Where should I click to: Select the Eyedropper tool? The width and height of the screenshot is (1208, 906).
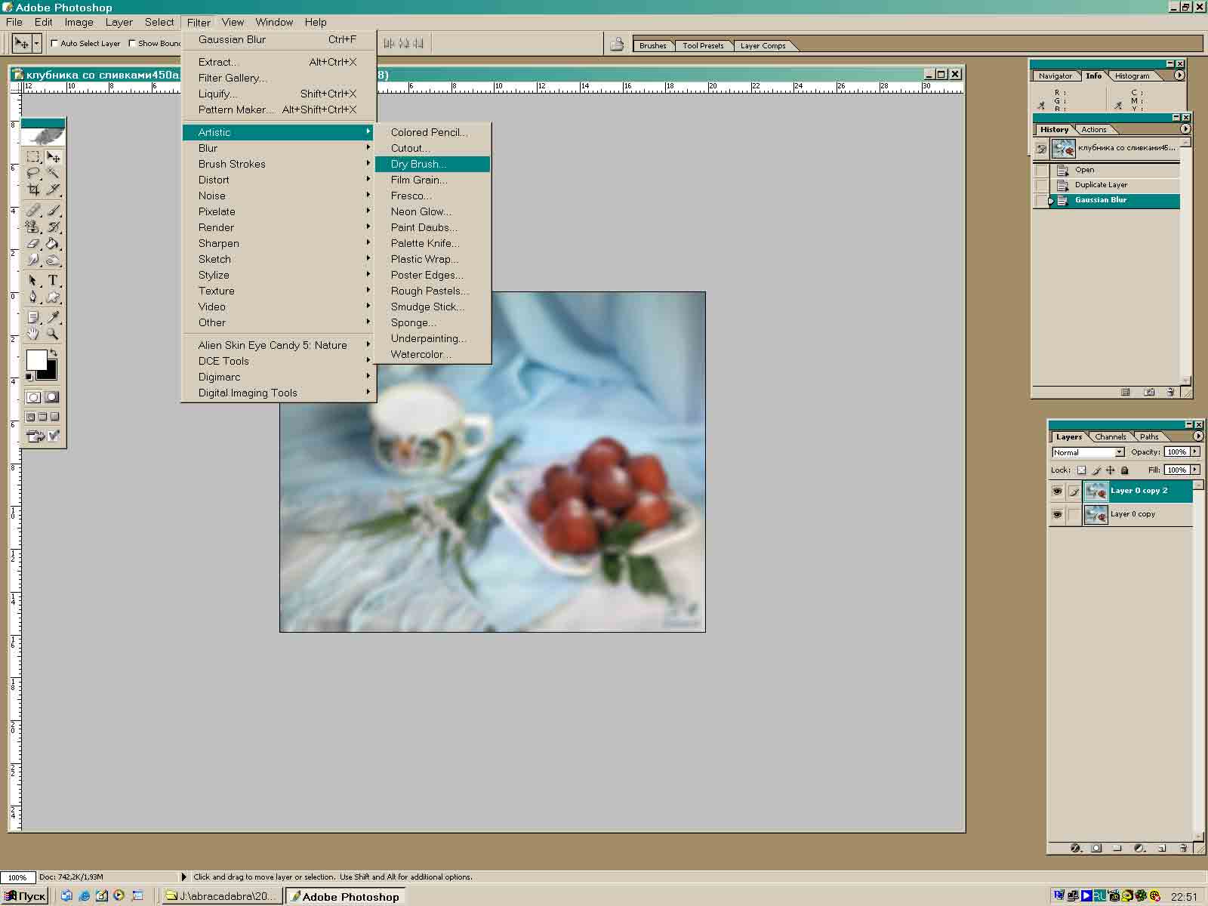pyautogui.click(x=53, y=317)
